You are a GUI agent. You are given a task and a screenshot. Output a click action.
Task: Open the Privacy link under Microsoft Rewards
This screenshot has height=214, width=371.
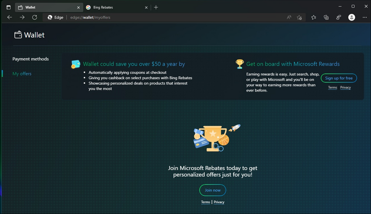345,87
